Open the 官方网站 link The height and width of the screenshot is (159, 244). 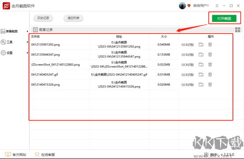(x=19, y=155)
